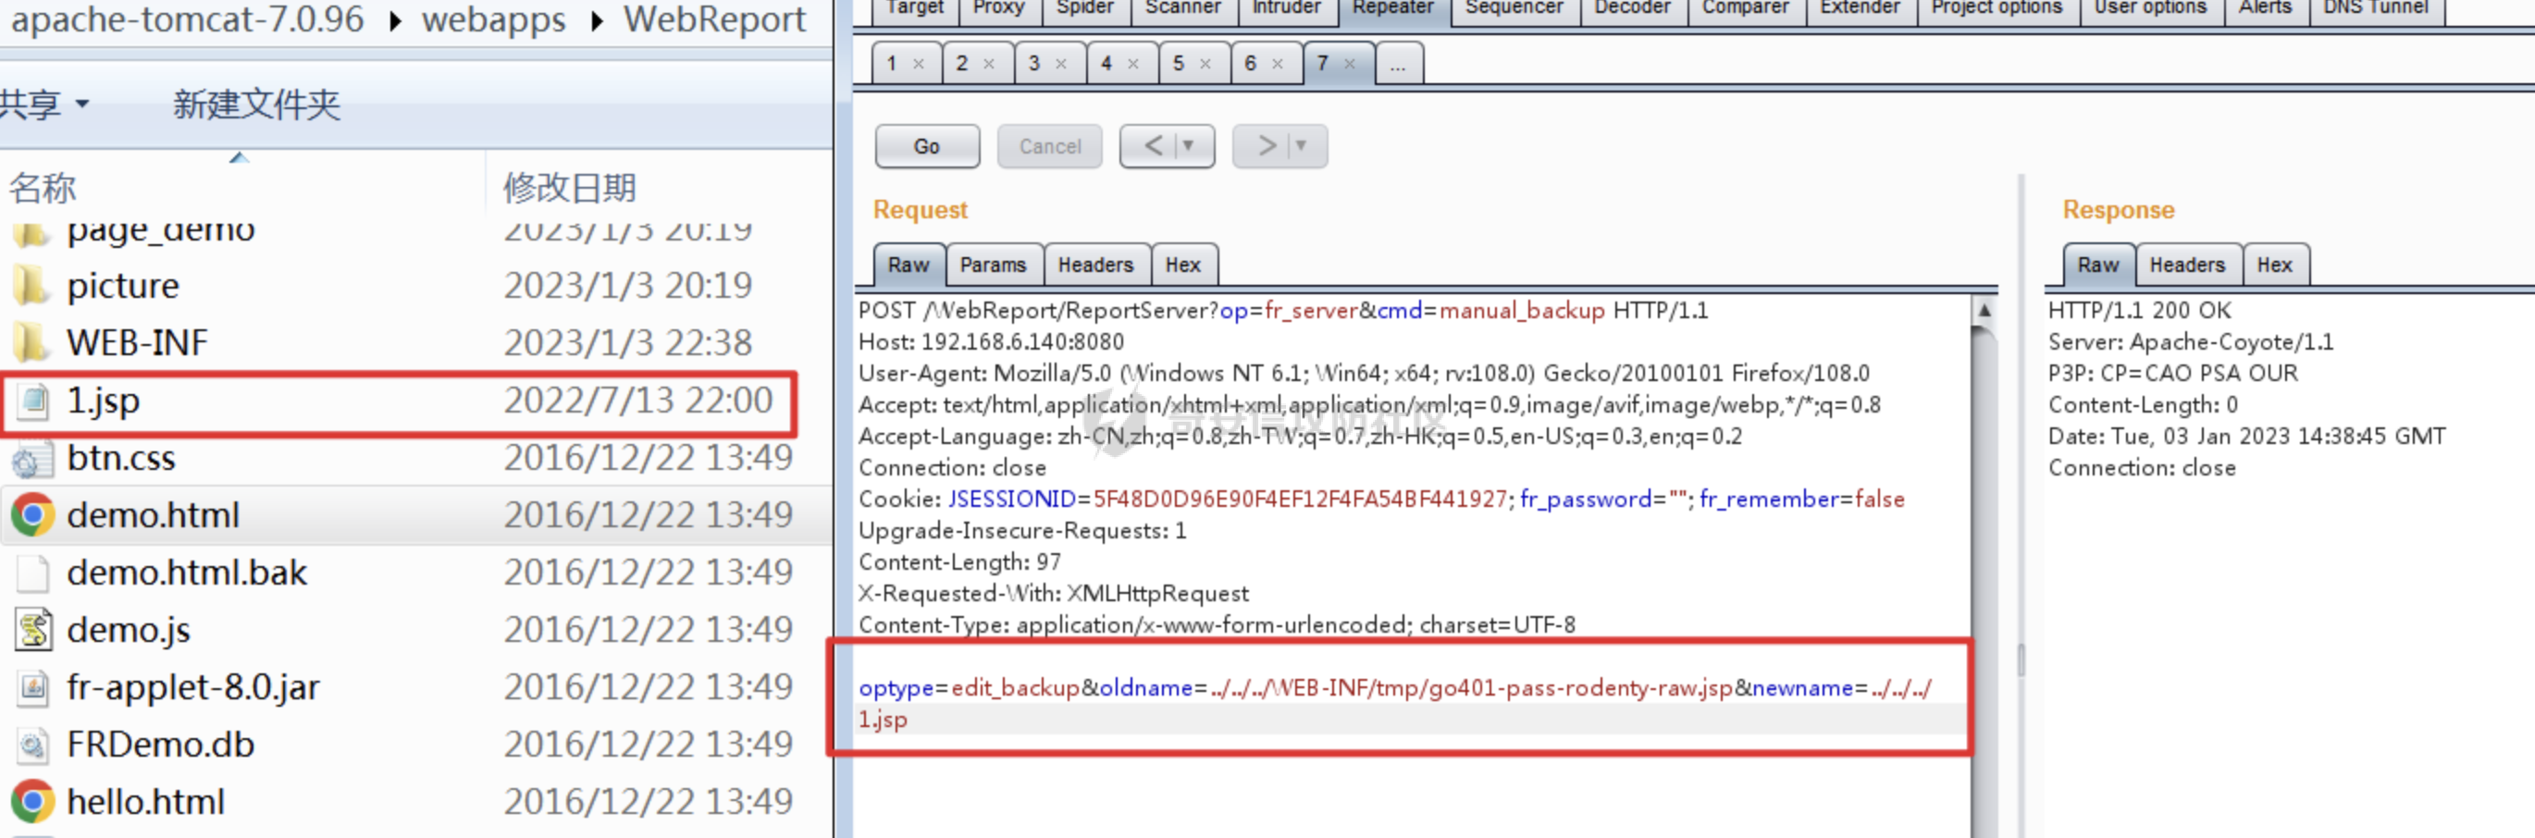
Task: Expand the WebReport breadcrumb arrow
Action: click(x=597, y=20)
